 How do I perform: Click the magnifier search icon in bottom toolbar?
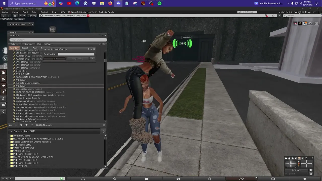tap(115, 179)
